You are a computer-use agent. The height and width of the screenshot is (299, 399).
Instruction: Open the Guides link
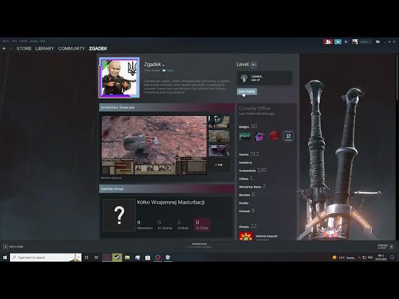244,203
